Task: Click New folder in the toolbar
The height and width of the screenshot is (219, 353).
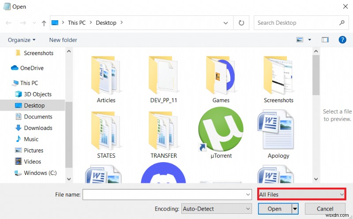Action: (x=63, y=40)
